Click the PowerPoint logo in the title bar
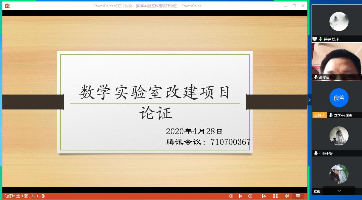Viewport: 362px width, 200px height. tap(7, 6)
